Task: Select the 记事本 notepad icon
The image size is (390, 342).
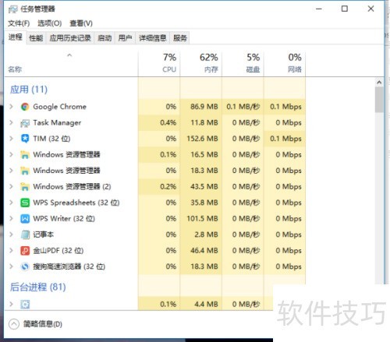Action: point(25,234)
